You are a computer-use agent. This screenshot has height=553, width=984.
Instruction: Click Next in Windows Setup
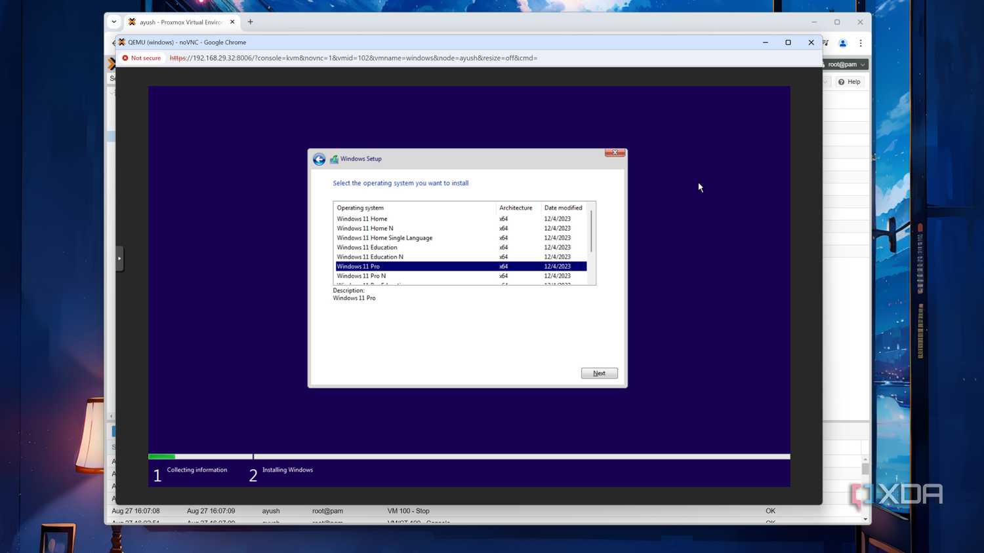599,373
